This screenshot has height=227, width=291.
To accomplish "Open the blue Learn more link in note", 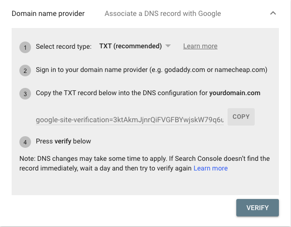I will (211, 168).
